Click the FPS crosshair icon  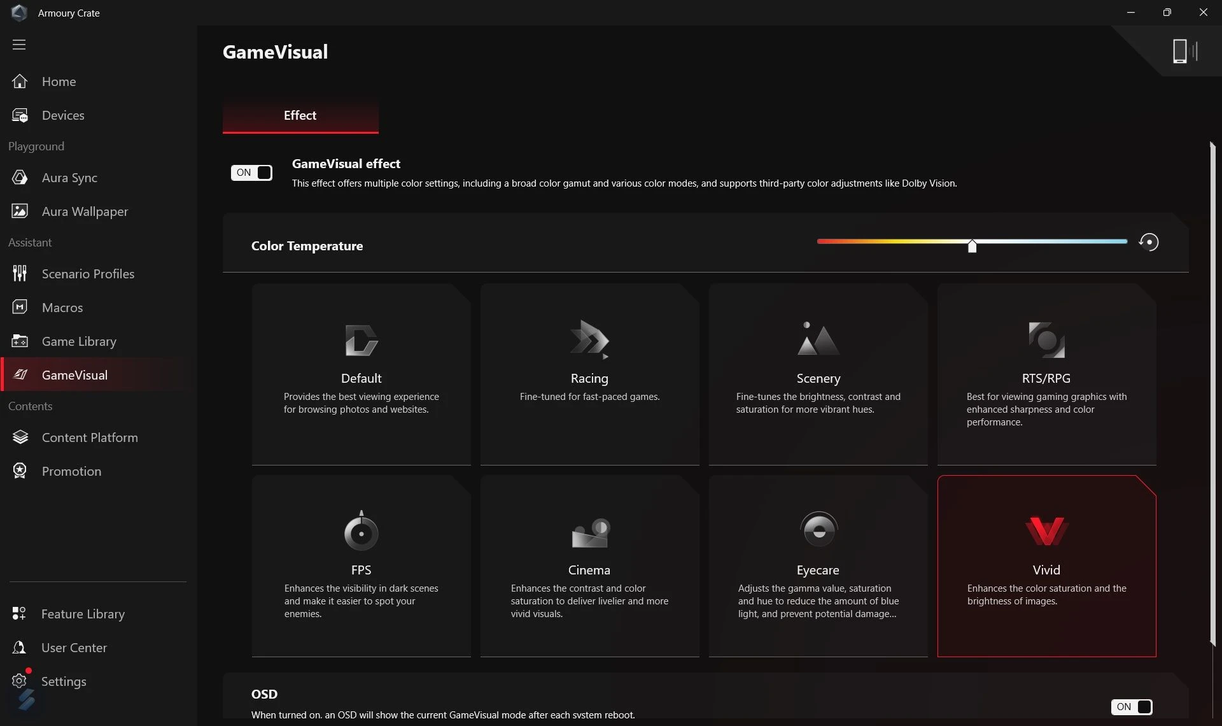coord(361,530)
